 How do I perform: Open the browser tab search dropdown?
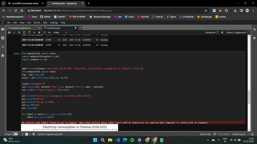click(3, 3)
